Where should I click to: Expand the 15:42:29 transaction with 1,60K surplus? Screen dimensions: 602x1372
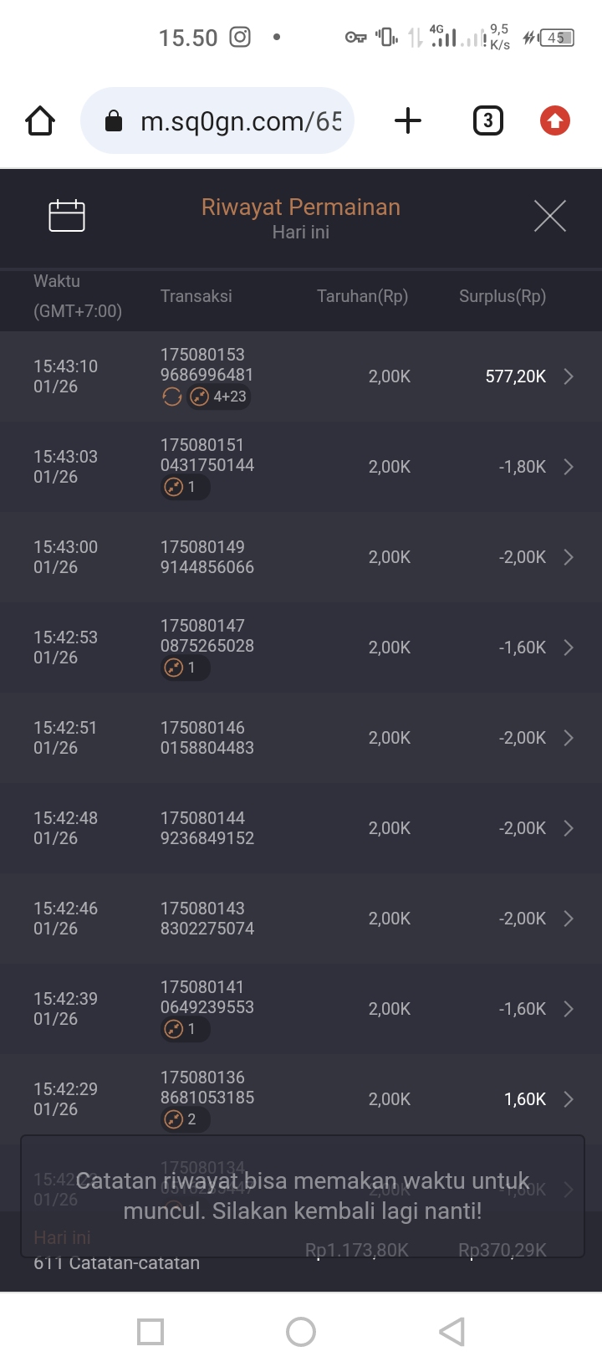(569, 1099)
